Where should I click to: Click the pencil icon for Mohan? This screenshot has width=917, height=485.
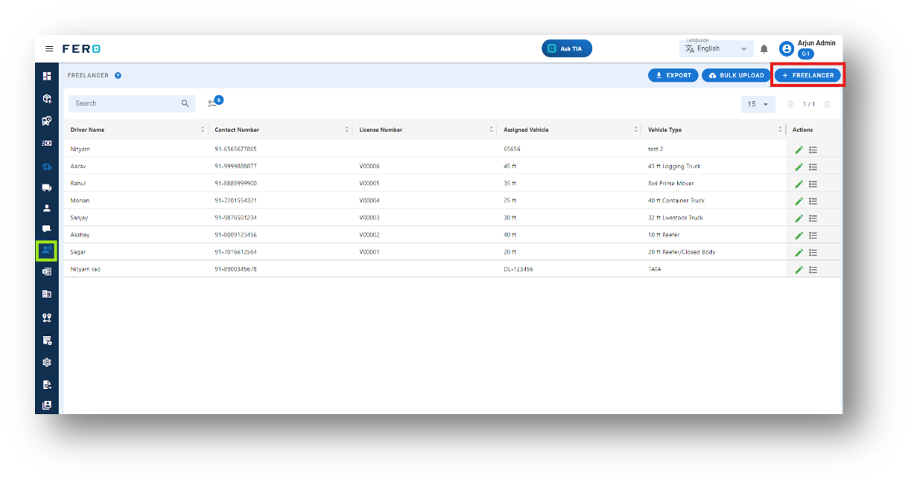(x=799, y=201)
